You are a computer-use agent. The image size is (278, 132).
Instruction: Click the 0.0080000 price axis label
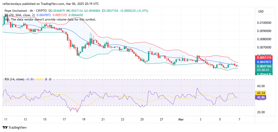point(264,39)
